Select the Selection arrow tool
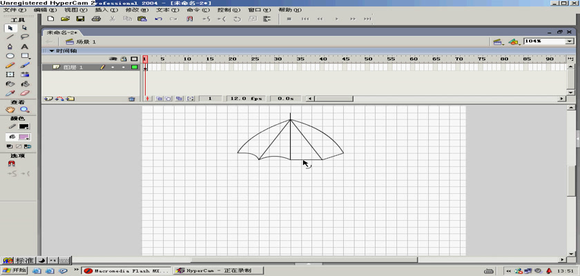The height and width of the screenshot is (276, 580). pos(10,28)
